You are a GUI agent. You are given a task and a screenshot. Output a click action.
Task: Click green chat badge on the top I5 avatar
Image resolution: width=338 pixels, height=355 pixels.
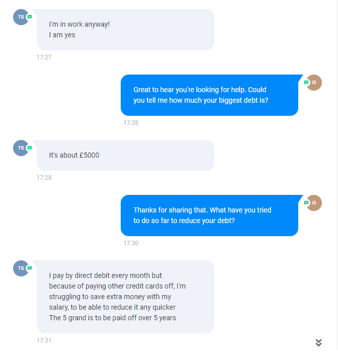pyautogui.click(x=306, y=83)
